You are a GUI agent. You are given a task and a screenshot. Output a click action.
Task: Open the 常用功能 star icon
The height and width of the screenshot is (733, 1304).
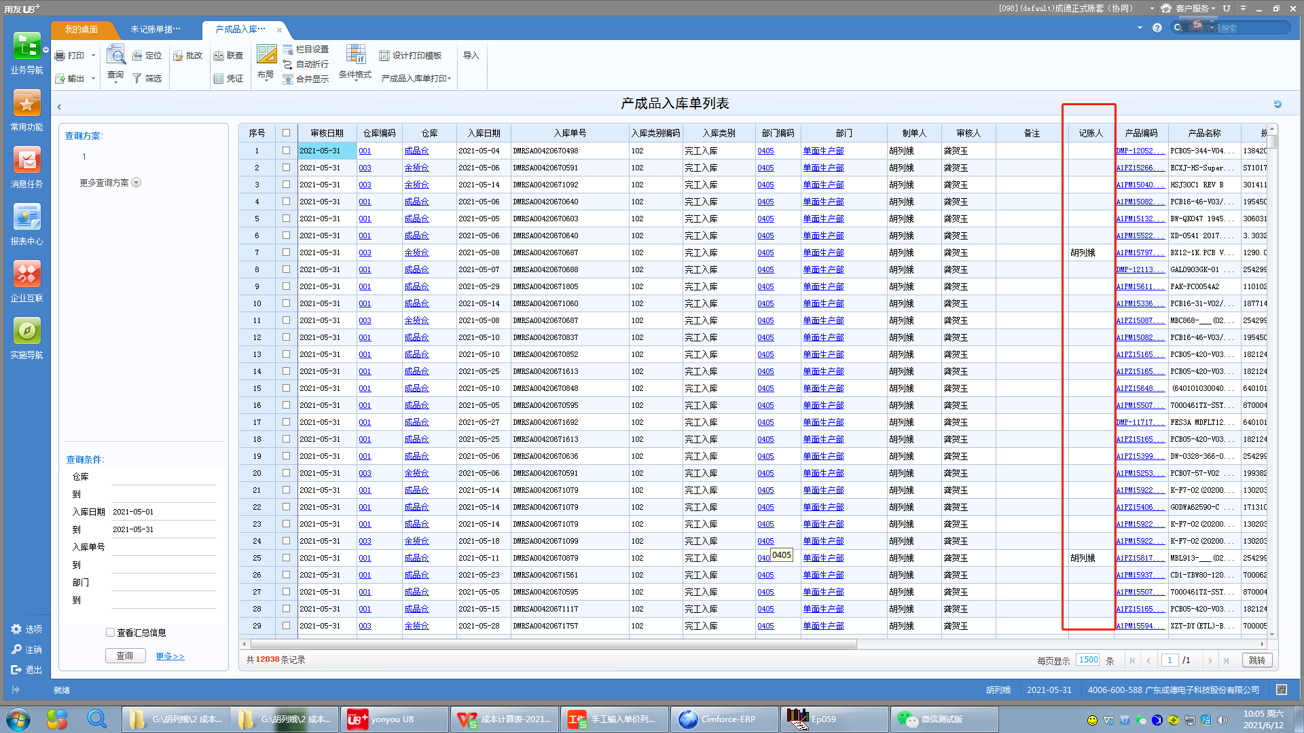click(x=26, y=104)
